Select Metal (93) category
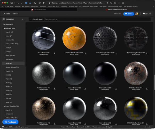This screenshot has height=130, width=155. [13, 63]
